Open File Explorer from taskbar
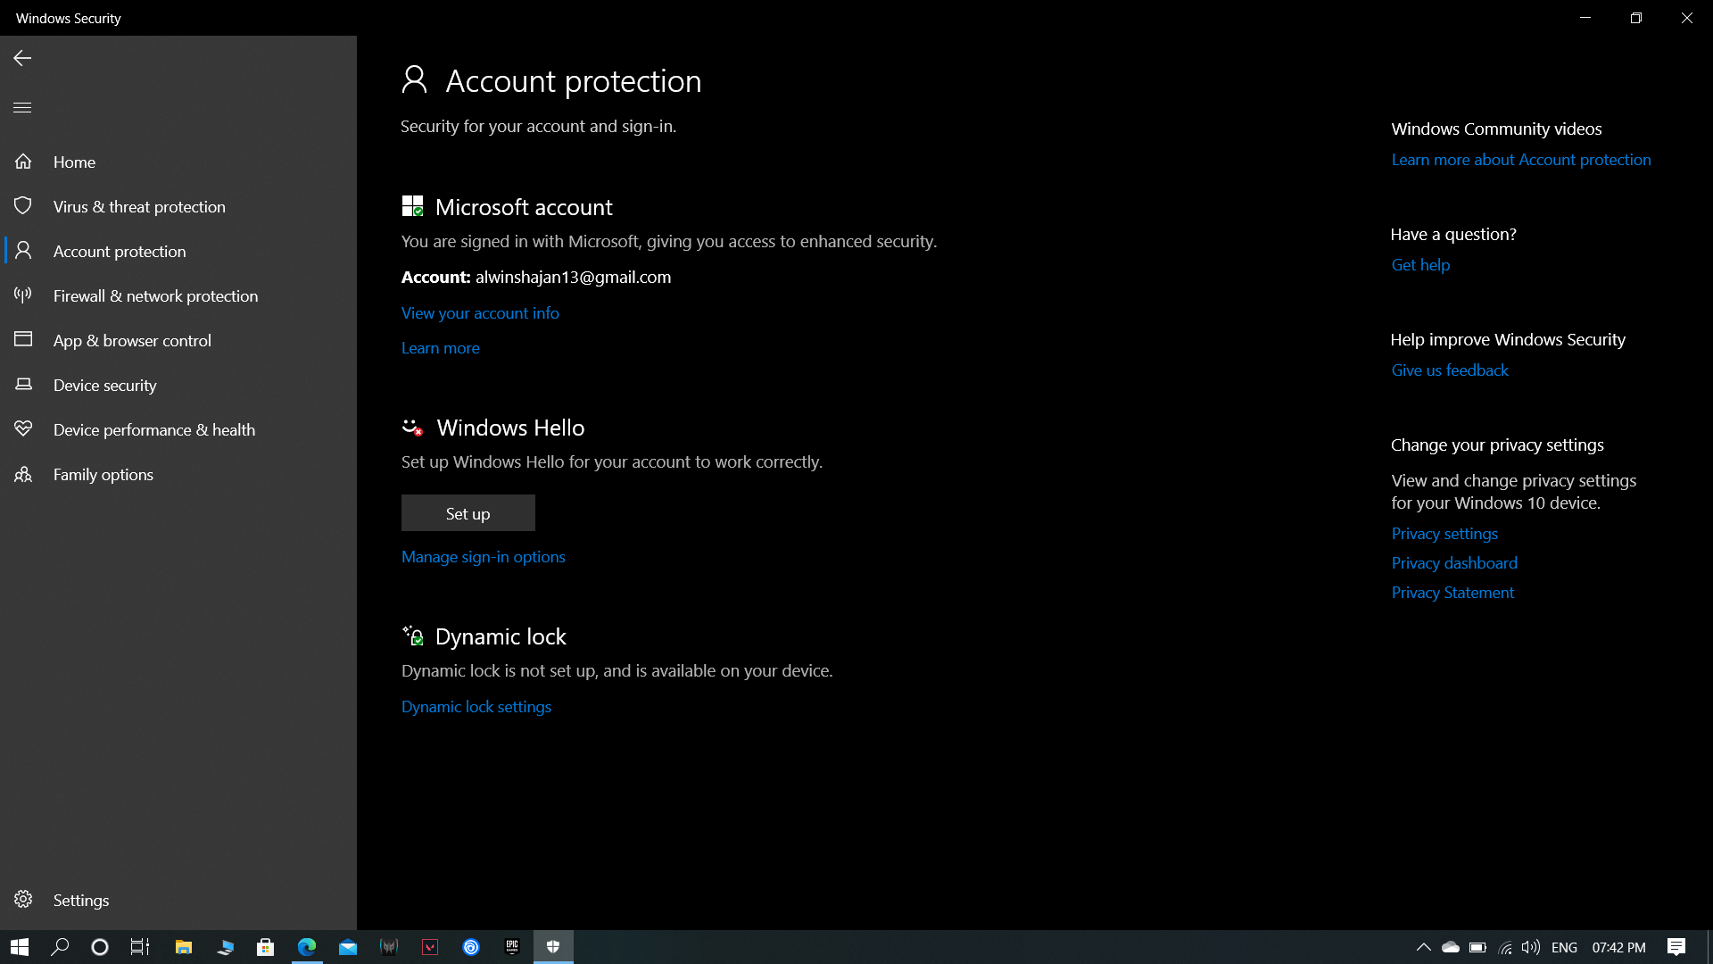The height and width of the screenshot is (964, 1713). 184,947
